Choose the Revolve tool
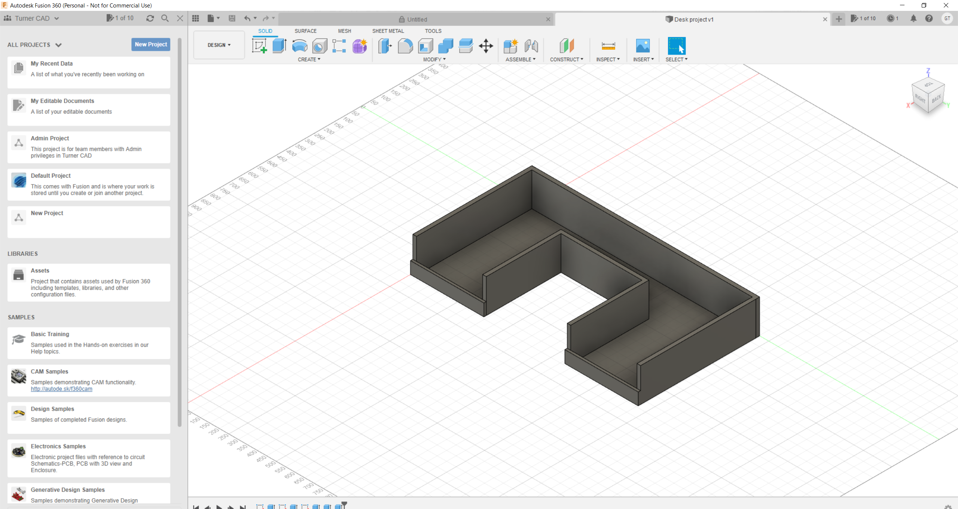This screenshot has width=958, height=509. [x=300, y=46]
